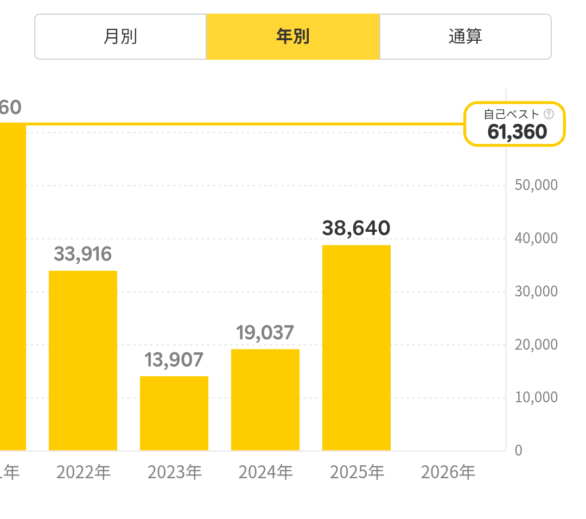The image size is (586, 519).
Task: Select the 2022年 axis label
Action: pyautogui.click(x=84, y=472)
